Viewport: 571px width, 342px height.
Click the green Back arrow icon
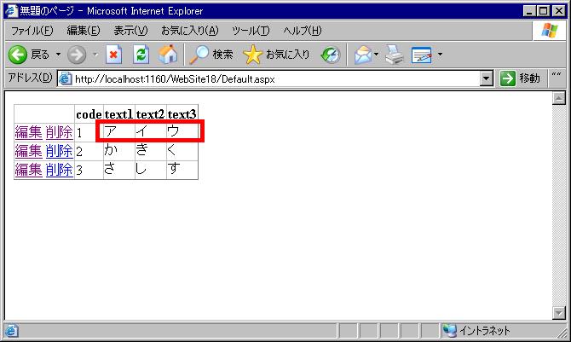point(18,55)
